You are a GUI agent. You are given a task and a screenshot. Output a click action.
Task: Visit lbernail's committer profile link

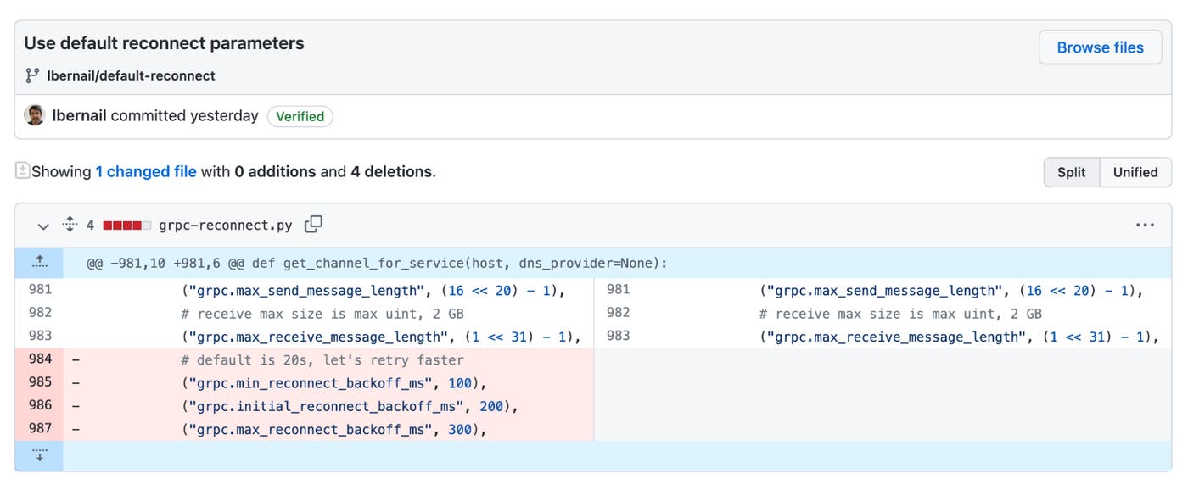click(x=76, y=114)
